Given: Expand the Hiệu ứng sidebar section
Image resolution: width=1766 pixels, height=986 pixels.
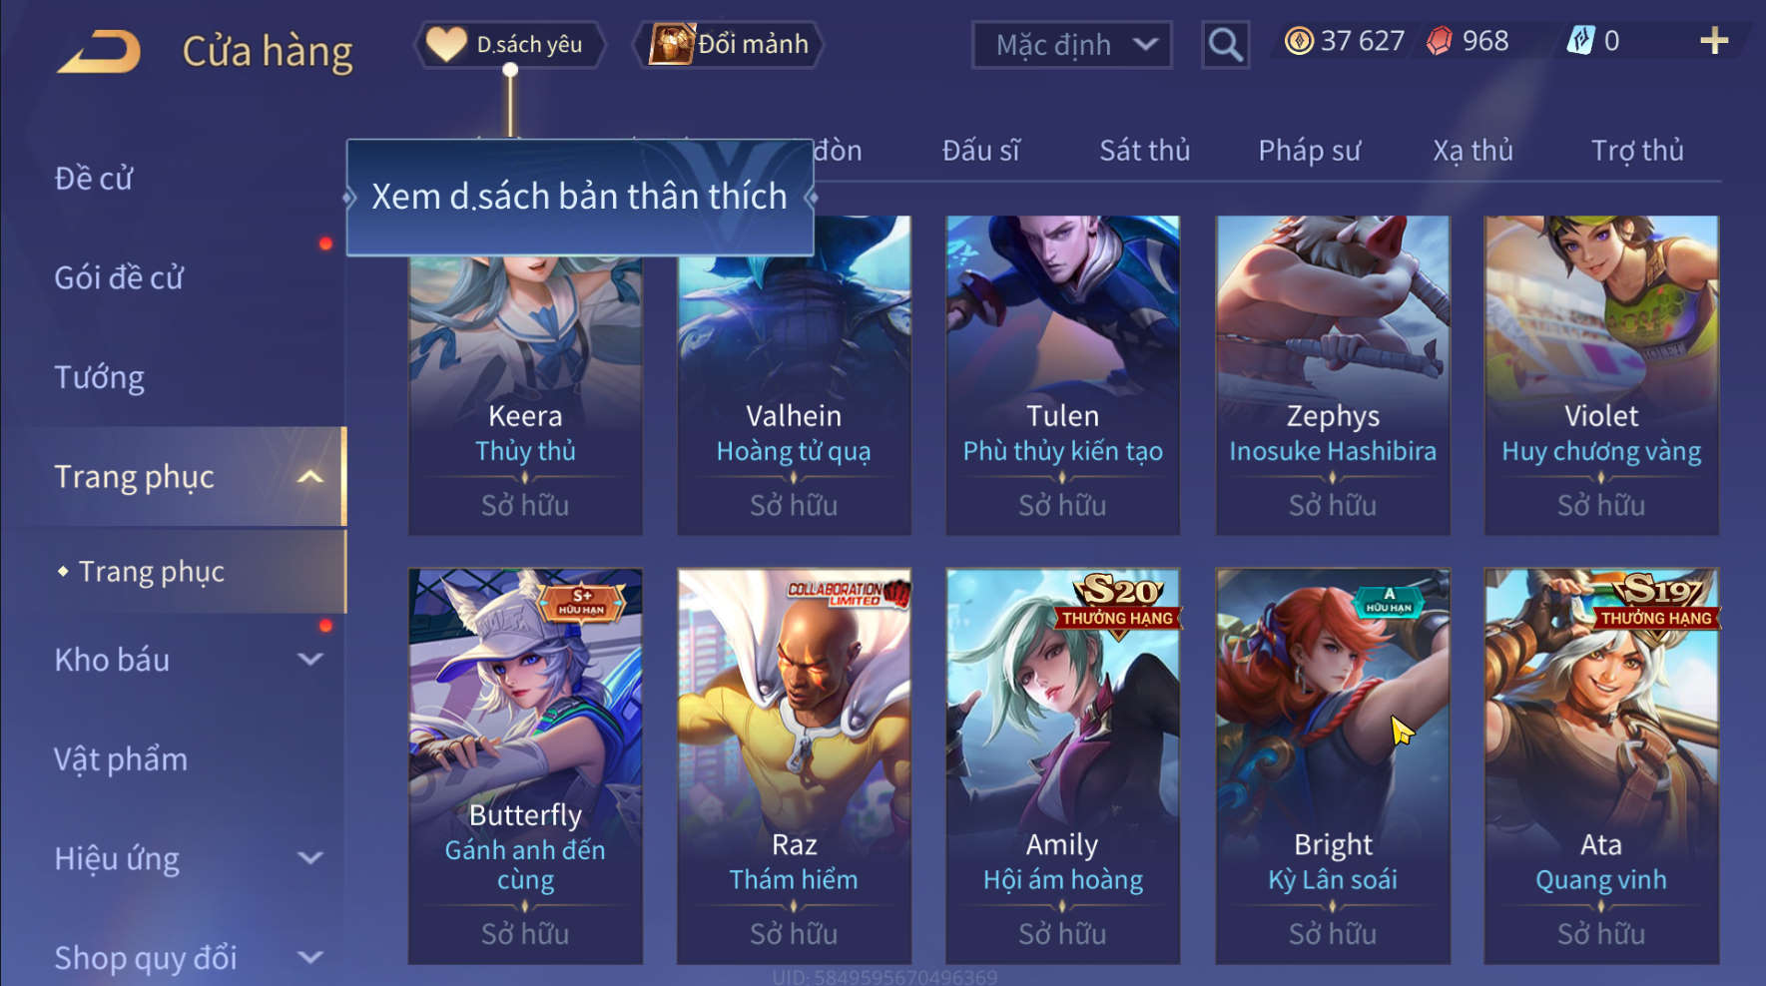Looking at the screenshot, I should coord(310,858).
